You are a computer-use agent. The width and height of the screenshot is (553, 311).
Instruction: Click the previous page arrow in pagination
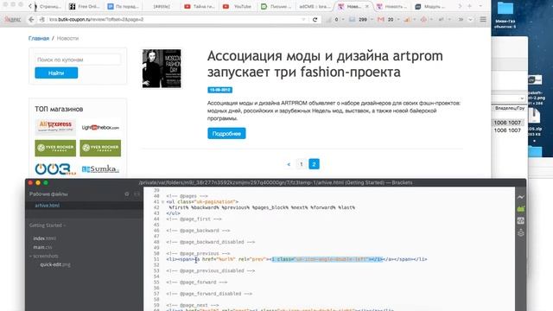(289, 164)
